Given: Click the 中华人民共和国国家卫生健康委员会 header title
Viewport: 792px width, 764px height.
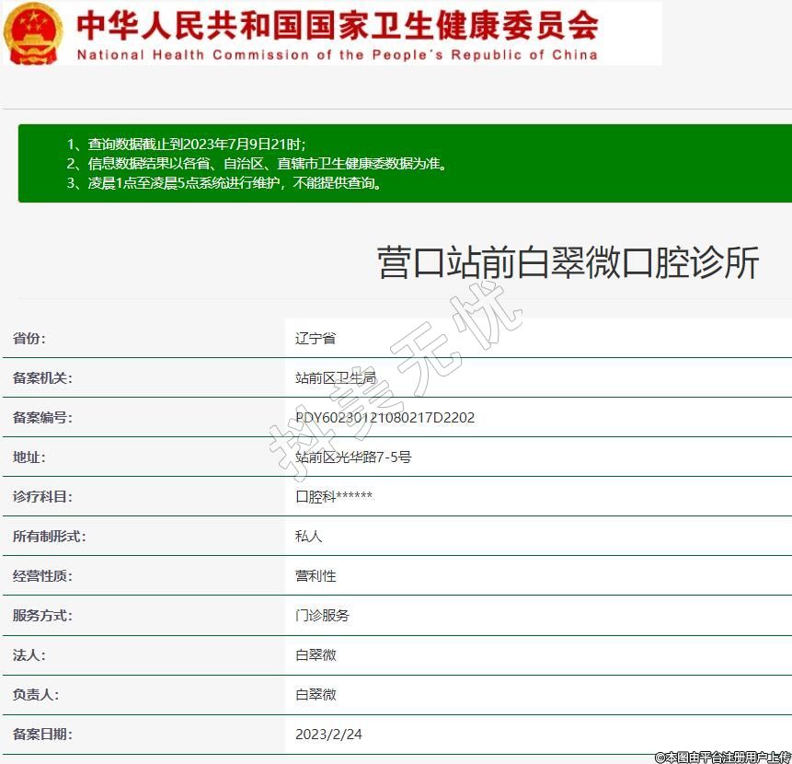Looking at the screenshot, I should [337, 24].
